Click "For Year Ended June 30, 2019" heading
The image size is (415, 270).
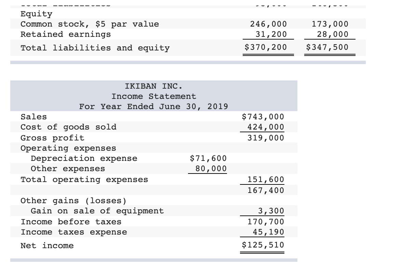154,107
